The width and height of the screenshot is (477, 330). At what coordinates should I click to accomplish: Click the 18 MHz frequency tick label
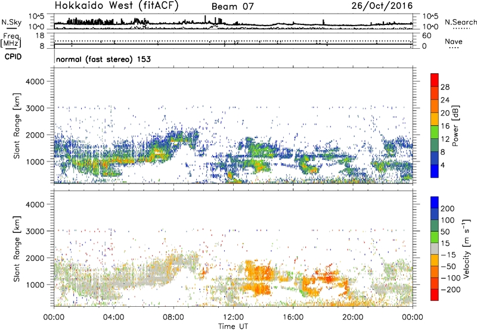point(40,36)
